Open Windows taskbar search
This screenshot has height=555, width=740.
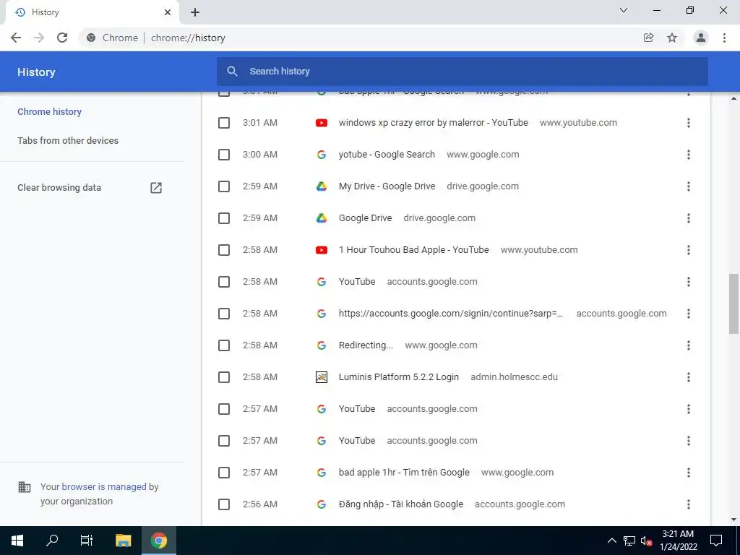point(52,541)
